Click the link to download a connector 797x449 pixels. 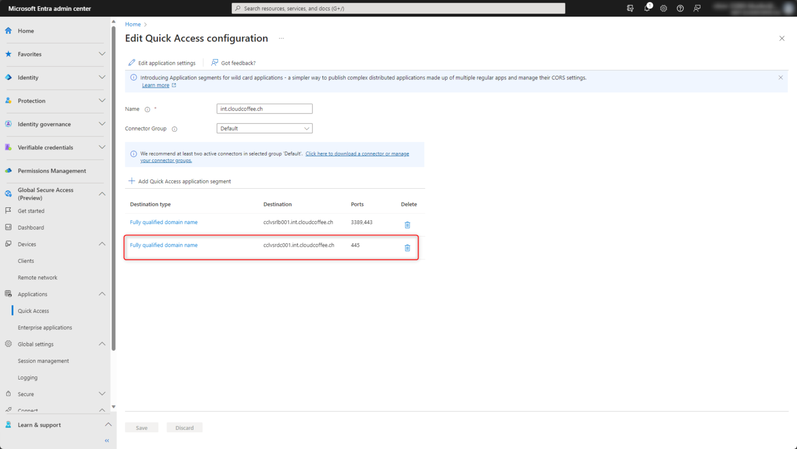coord(357,153)
